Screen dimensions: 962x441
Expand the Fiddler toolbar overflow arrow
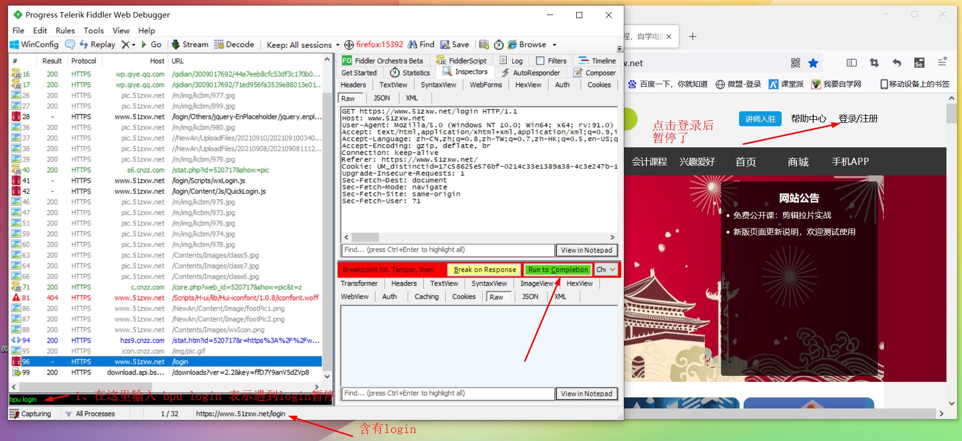(x=620, y=48)
